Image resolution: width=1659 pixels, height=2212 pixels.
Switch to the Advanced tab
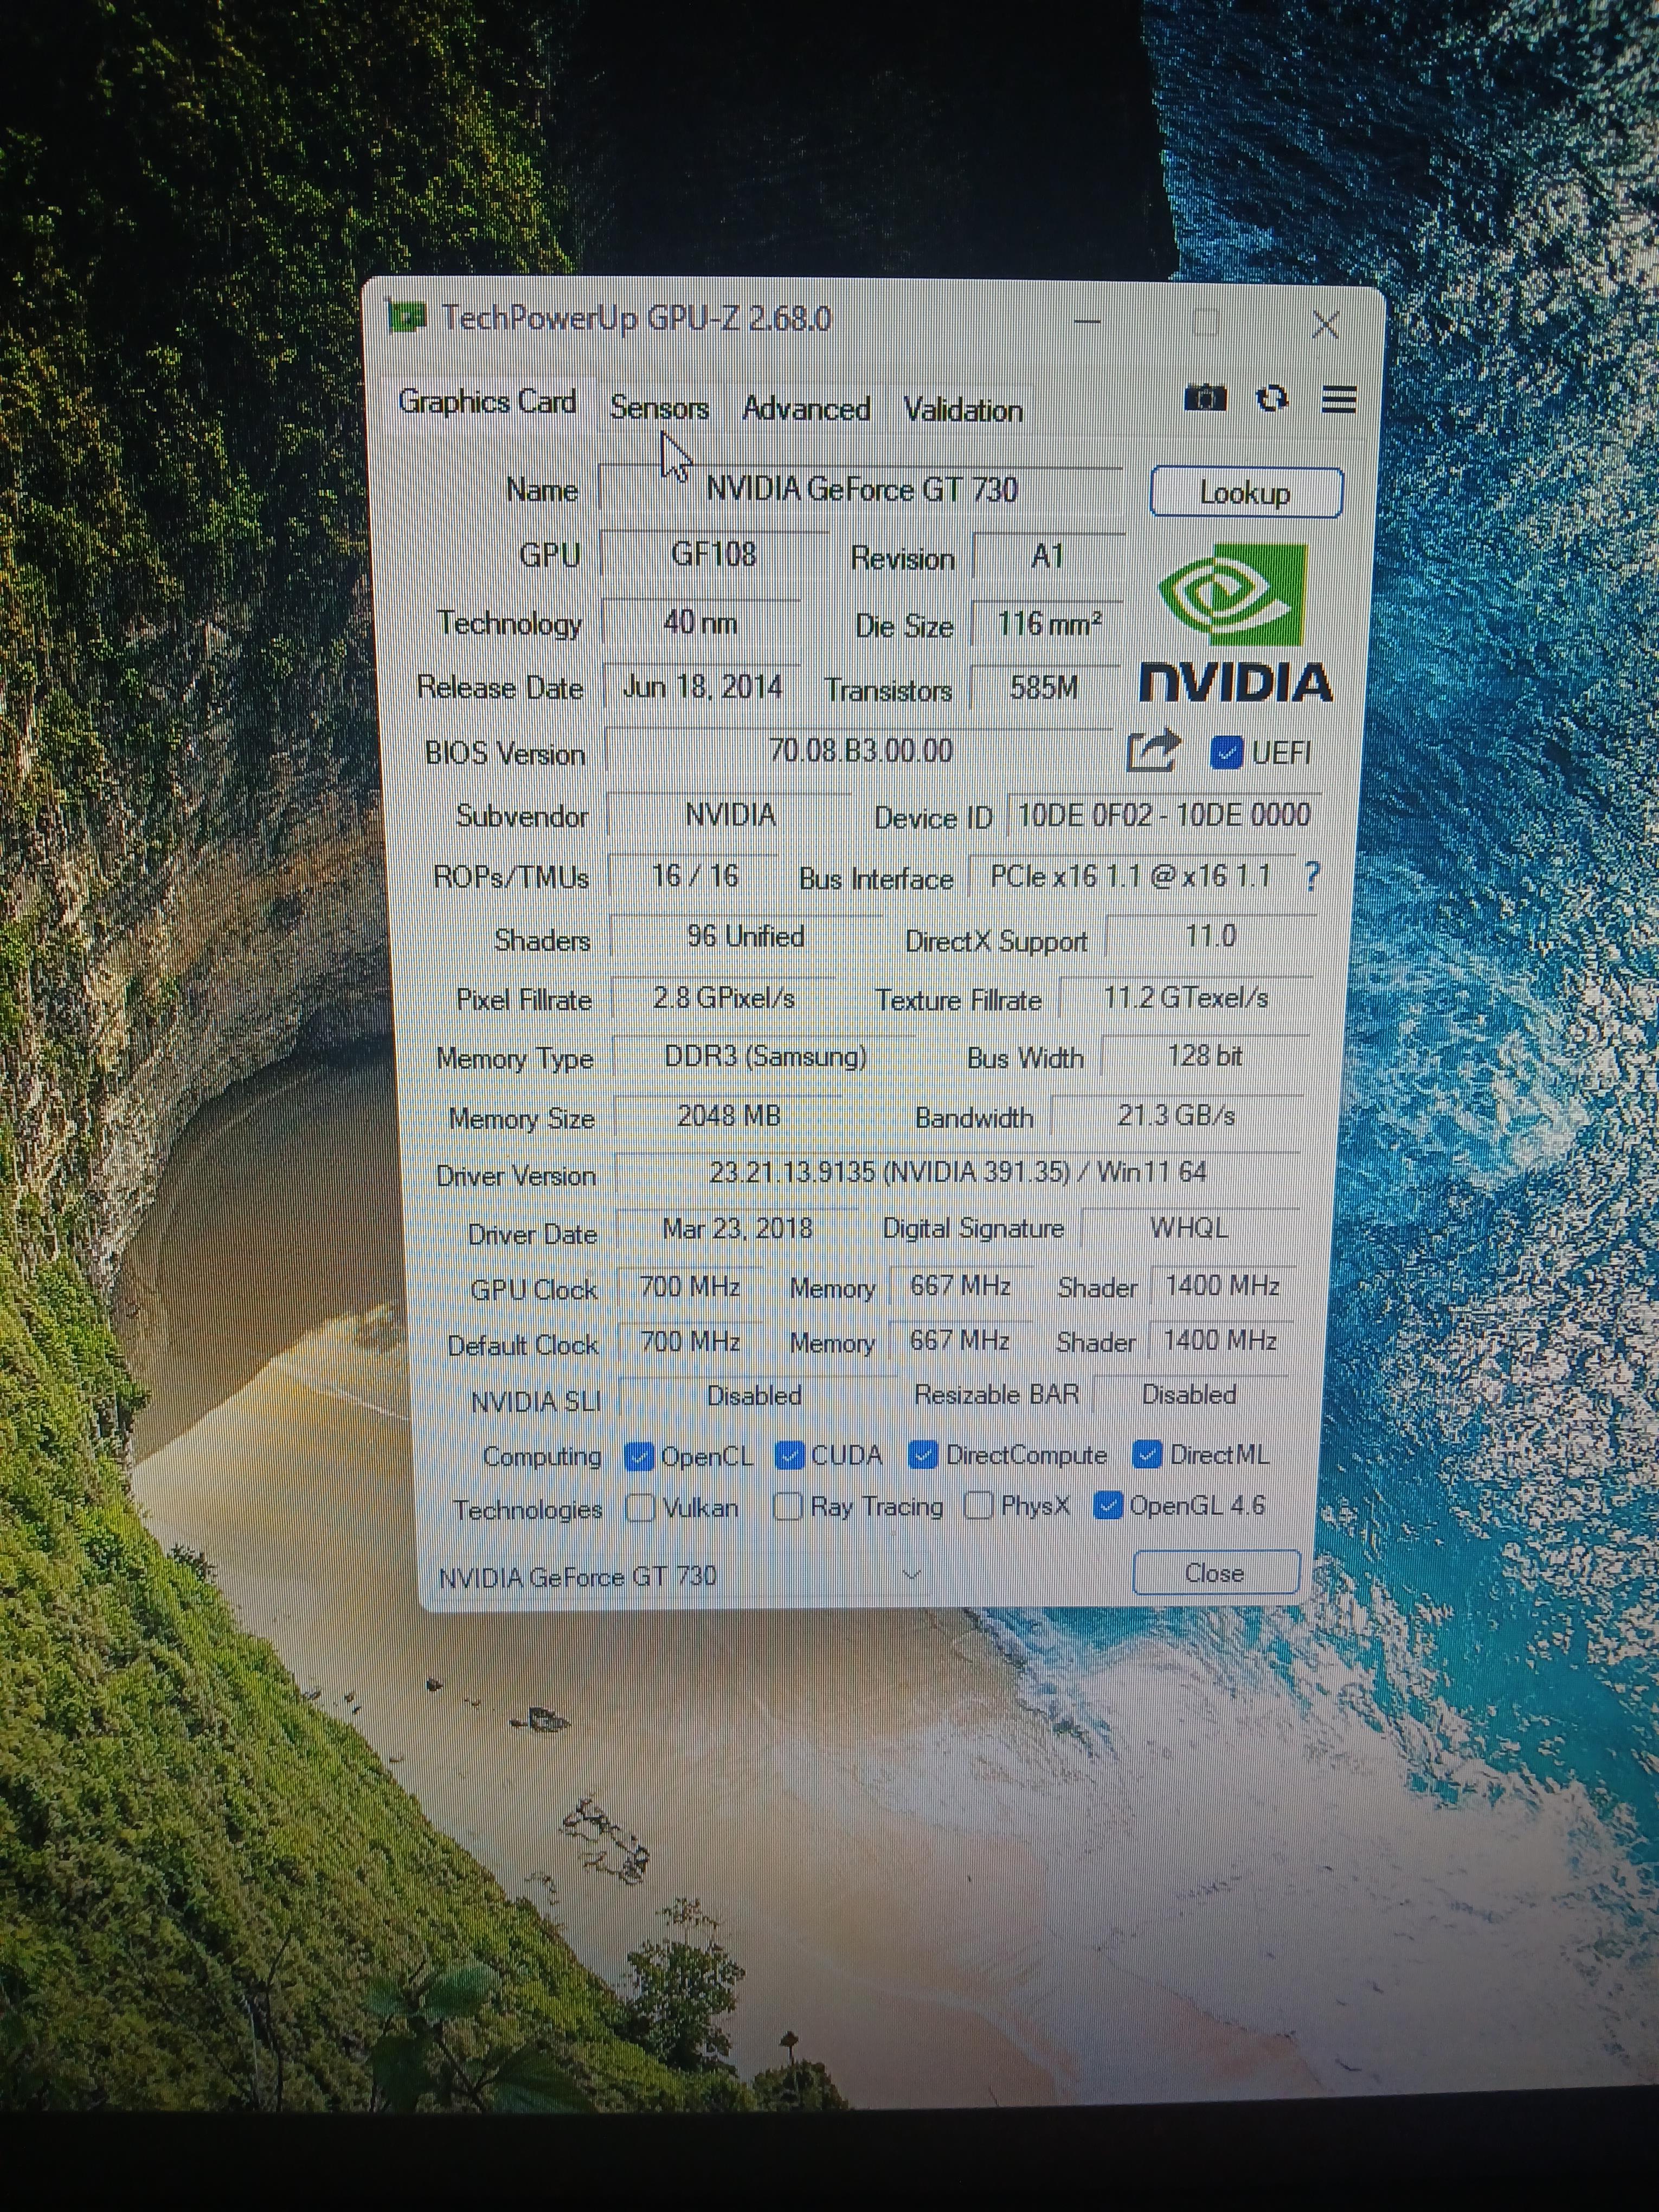pyautogui.click(x=806, y=409)
